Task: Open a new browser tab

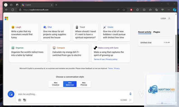Action: pos(56,5)
